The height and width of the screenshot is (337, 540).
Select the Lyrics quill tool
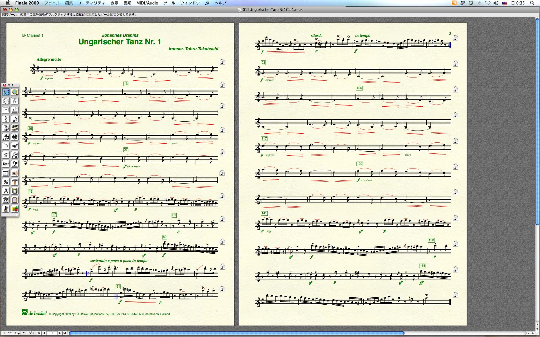pyautogui.click(x=15, y=155)
